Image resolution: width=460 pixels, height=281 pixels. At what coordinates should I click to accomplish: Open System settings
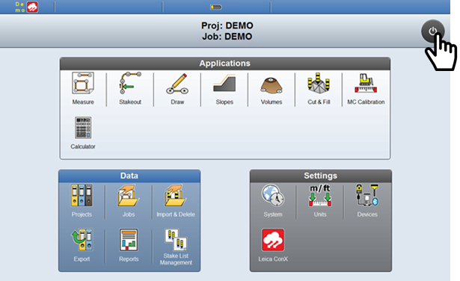273,201
